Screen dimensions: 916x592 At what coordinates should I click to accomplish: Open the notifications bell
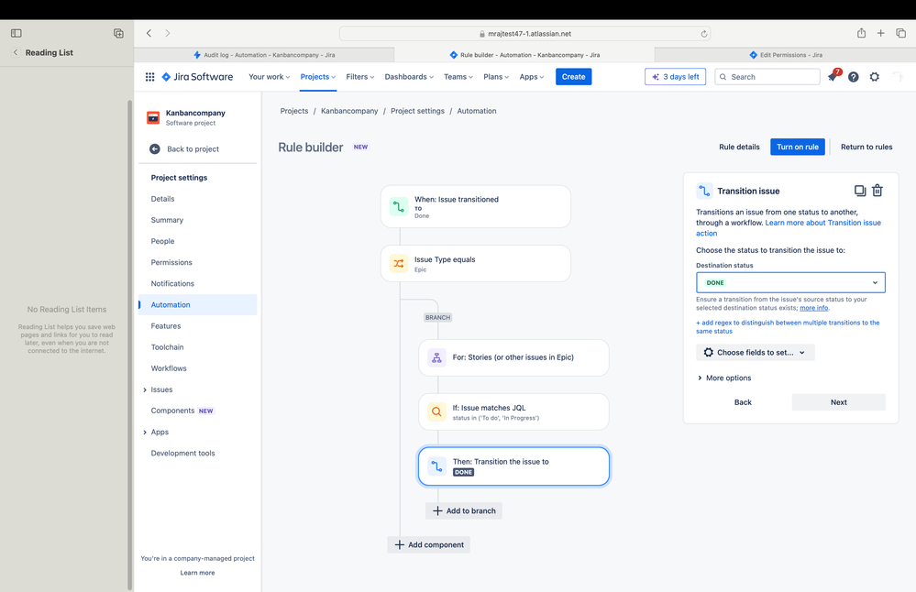click(833, 76)
